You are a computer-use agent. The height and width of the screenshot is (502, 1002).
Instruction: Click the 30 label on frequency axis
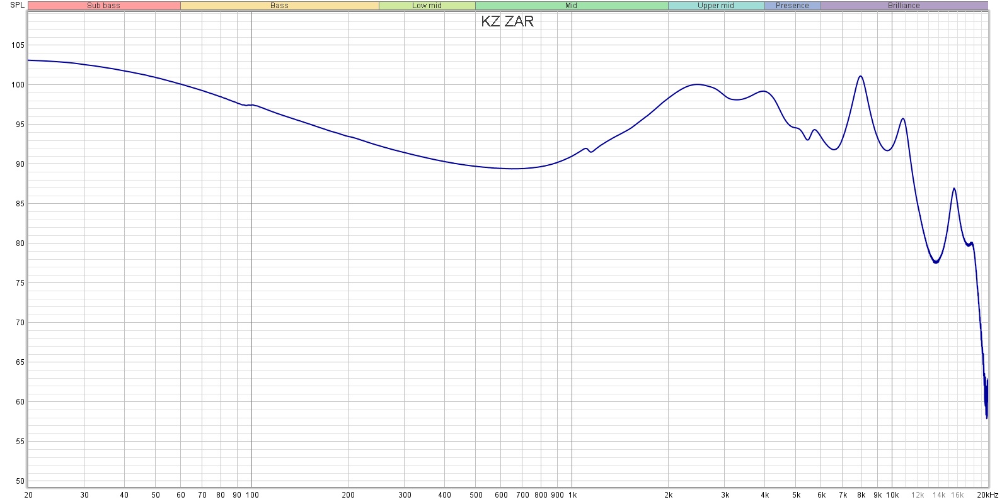[84, 495]
